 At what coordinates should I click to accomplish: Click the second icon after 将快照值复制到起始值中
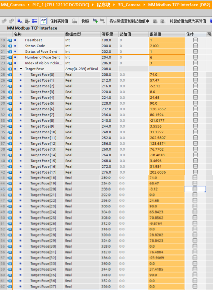coord(163,21)
